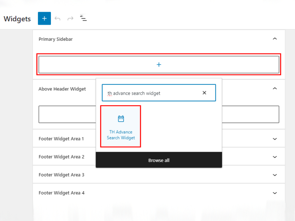
Task: Click the blue block inserter plus button
Action: 44,18
